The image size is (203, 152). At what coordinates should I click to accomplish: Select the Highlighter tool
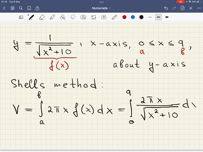pos(52,17)
